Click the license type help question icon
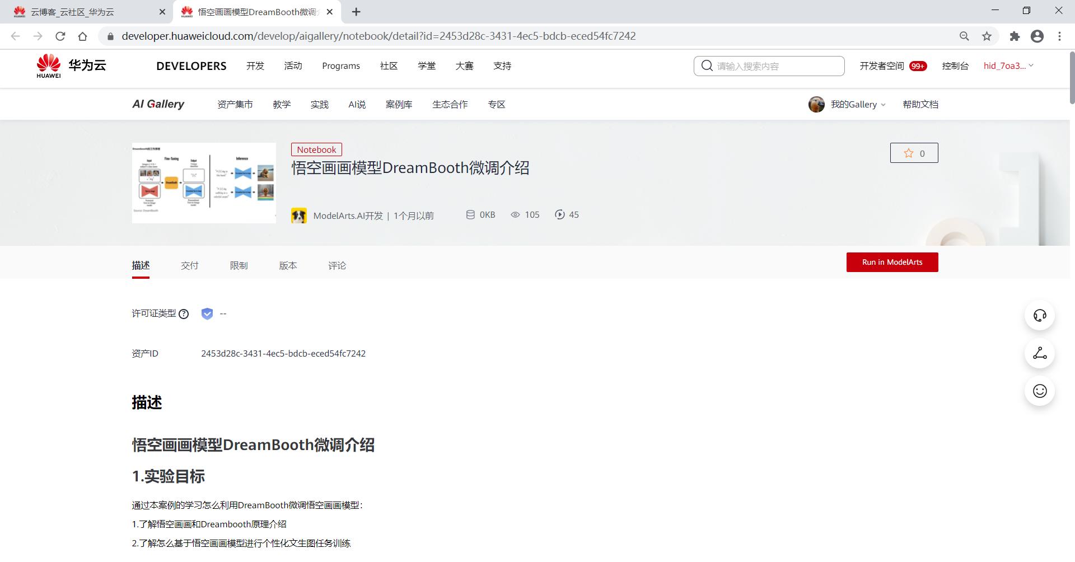 tap(184, 314)
